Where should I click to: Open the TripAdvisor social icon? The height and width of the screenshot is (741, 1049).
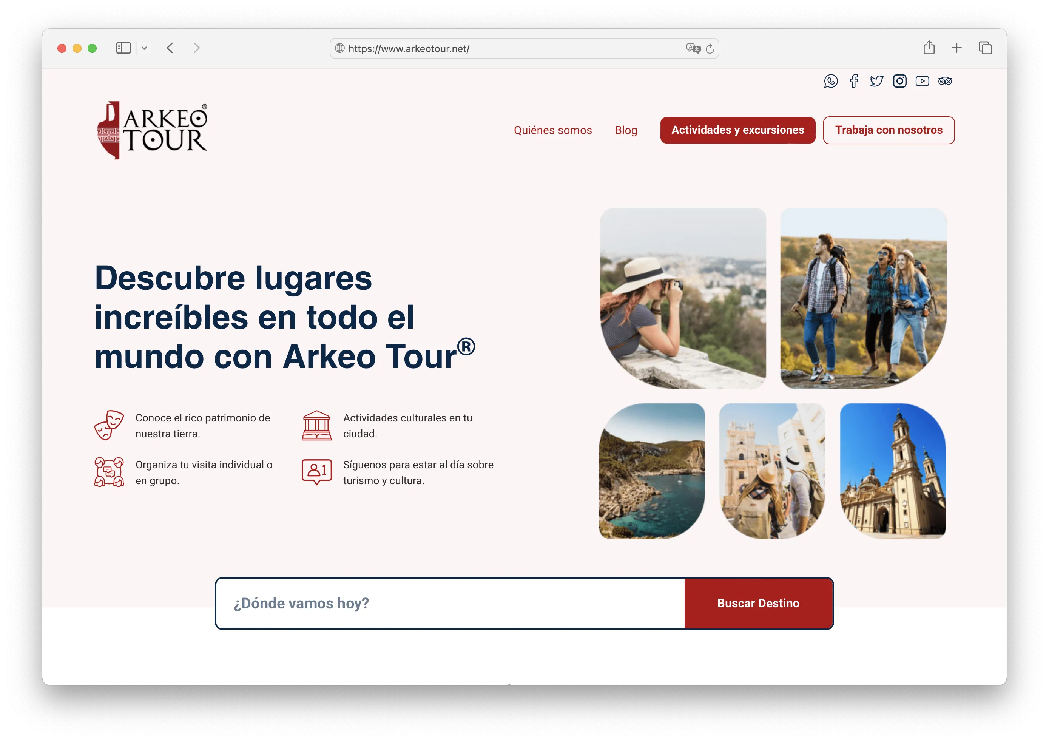tap(945, 81)
